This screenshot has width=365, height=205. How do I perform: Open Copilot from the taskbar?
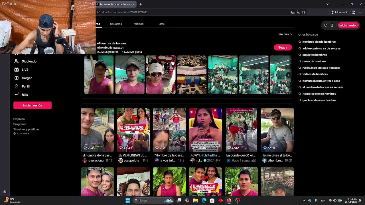(x=187, y=200)
